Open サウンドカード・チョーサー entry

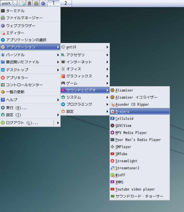pos(140,196)
